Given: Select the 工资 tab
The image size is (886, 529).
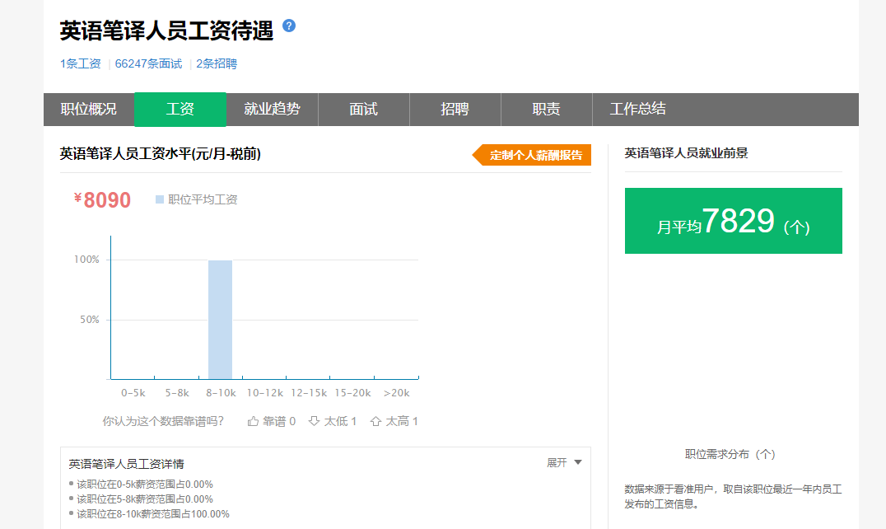Looking at the screenshot, I should click(x=180, y=110).
